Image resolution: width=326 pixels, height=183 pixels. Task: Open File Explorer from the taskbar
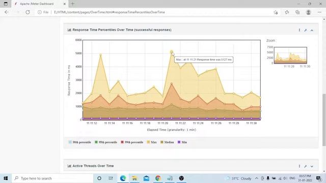(x=134, y=178)
